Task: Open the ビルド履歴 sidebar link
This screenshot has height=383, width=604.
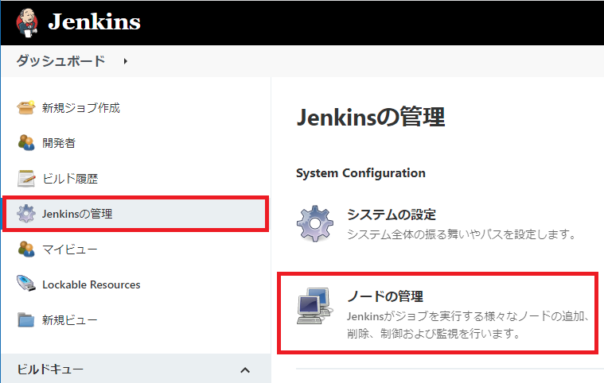Action: [70, 179]
